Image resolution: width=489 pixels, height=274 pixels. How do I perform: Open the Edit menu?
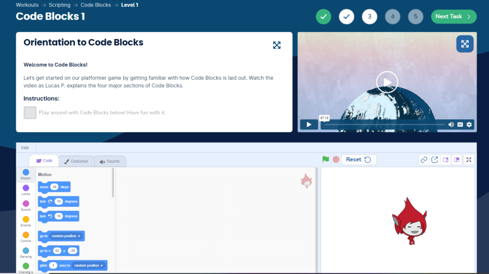tap(25, 148)
